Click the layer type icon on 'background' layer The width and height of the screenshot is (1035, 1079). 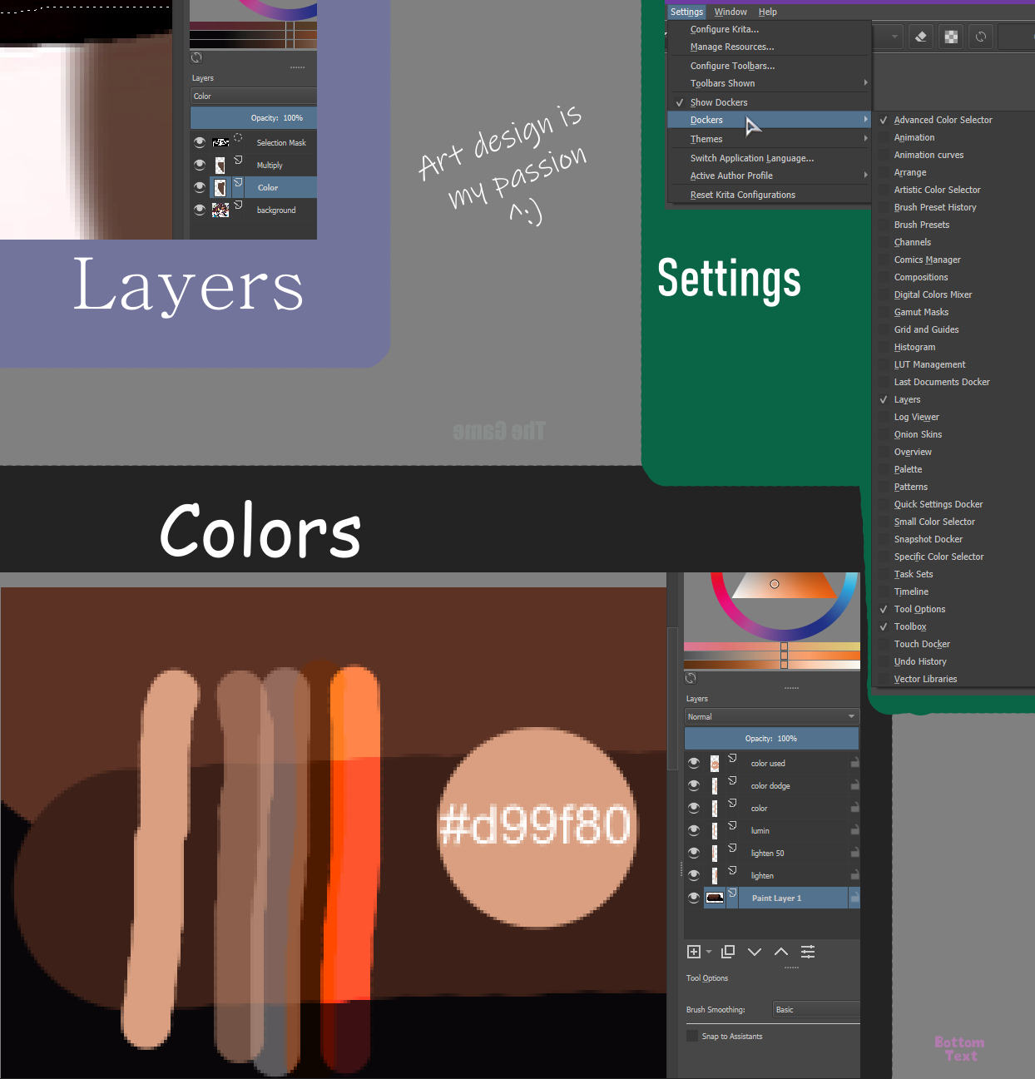[x=238, y=205]
